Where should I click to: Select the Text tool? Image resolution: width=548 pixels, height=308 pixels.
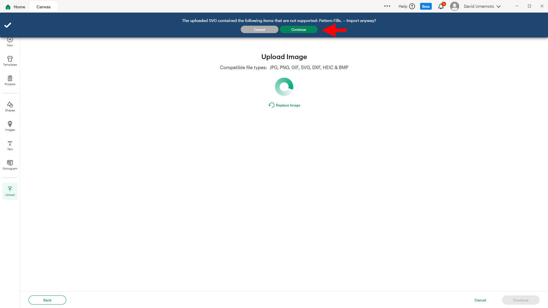pos(10,145)
